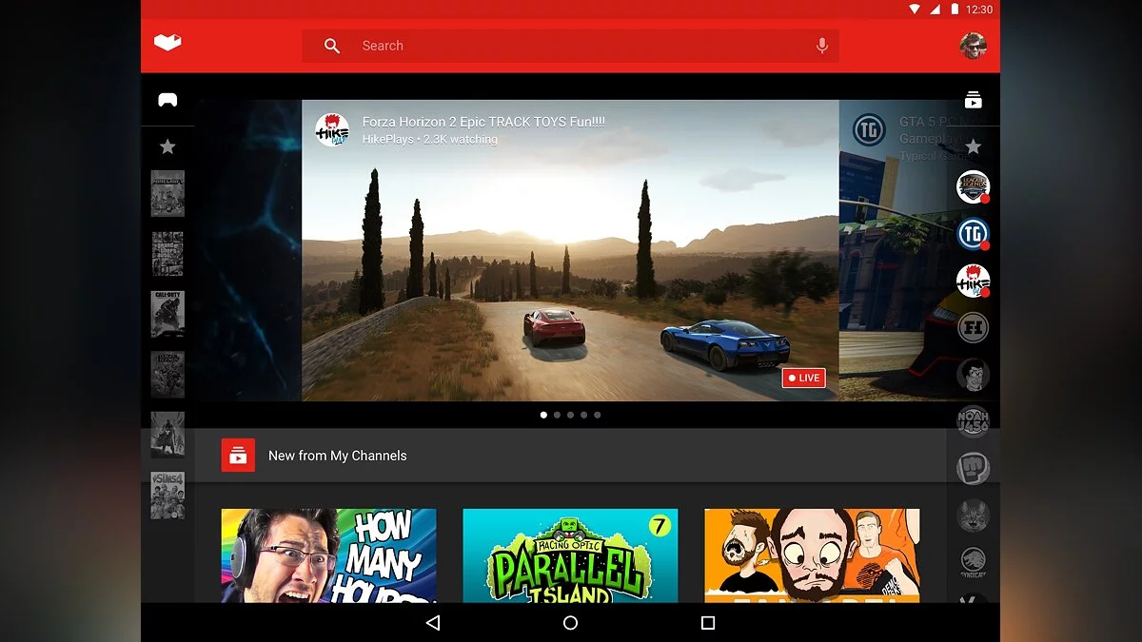Click the search magnifier icon

pos(332,46)
